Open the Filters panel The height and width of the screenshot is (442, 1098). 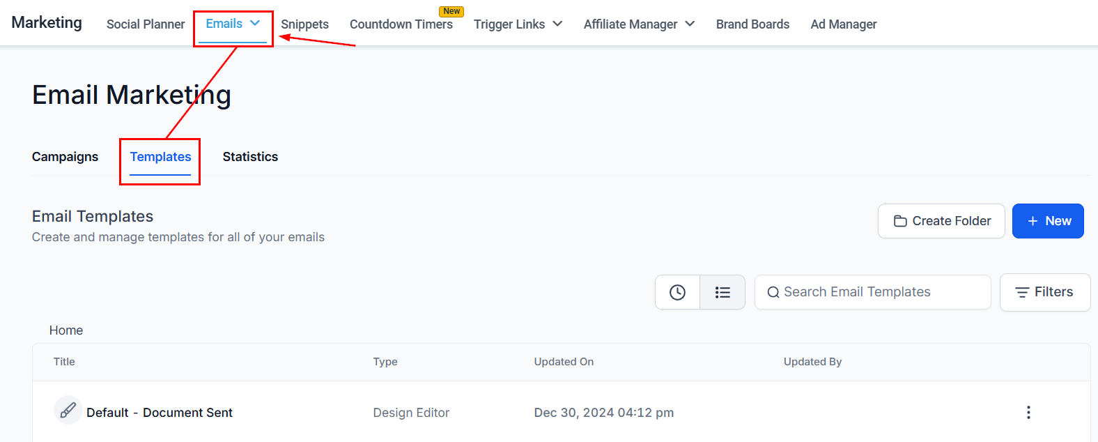(1045, 292)
